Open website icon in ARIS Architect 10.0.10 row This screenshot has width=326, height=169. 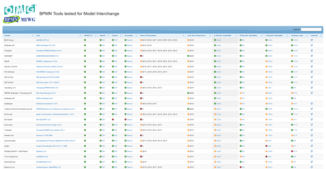click(312, 45)
